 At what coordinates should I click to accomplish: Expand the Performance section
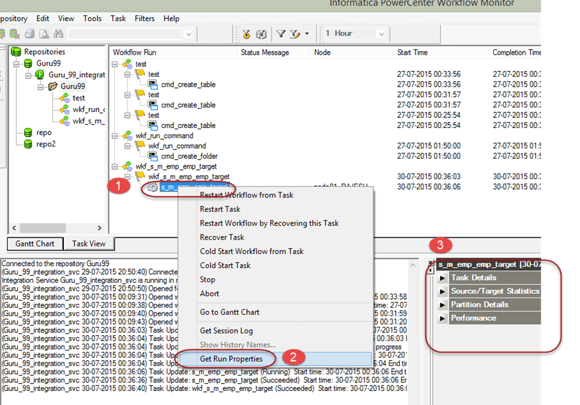pyautogui.click(x=442, y=318)
